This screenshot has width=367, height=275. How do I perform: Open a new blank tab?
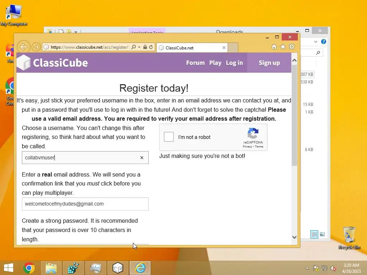(233, 48)
